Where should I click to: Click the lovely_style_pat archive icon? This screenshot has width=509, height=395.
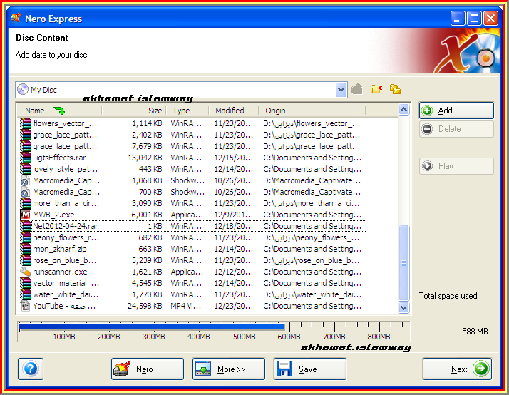pos(26,169)
